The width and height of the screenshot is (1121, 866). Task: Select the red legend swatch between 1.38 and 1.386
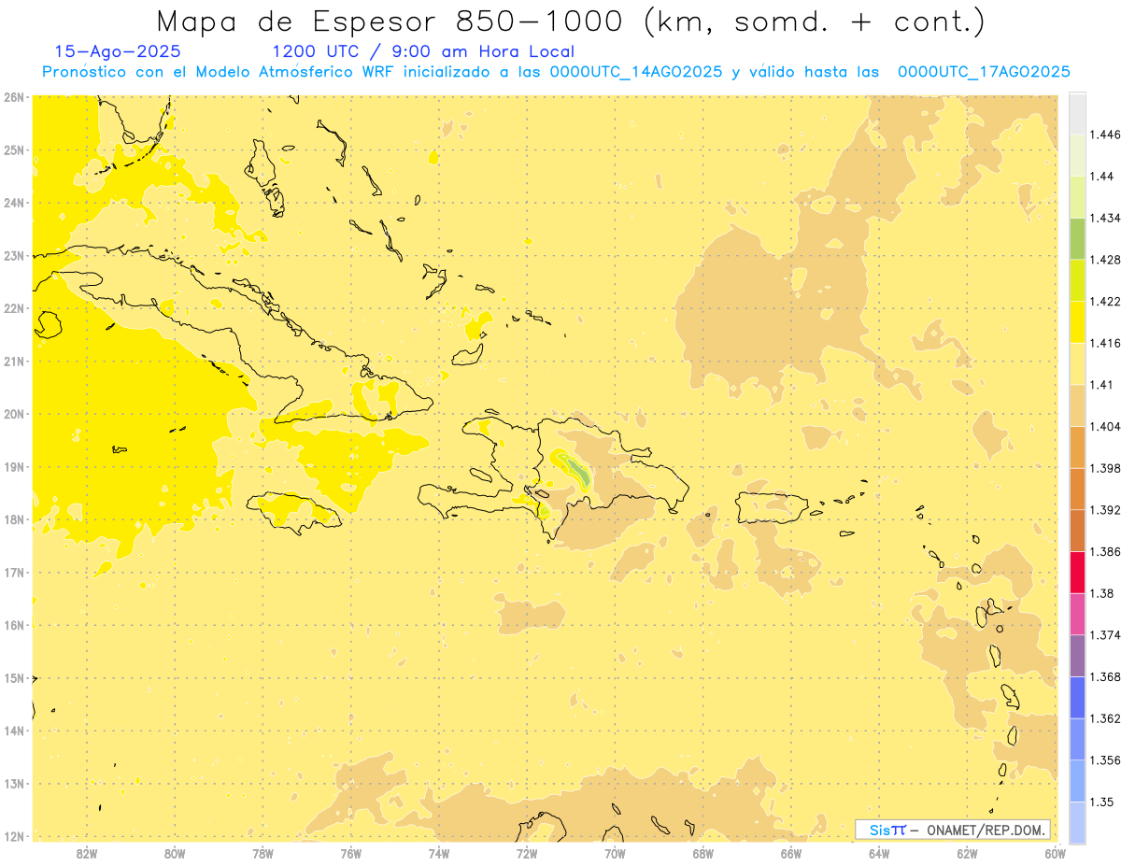(1077, 572)
